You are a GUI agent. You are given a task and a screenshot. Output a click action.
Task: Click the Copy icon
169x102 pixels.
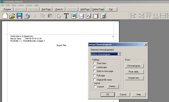[43, 16]
